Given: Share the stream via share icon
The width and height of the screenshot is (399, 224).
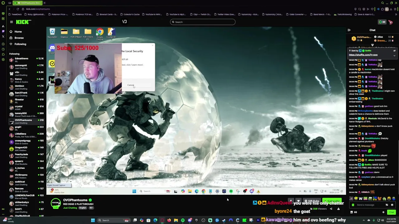Looking at the screenshot, I should (331, 209).
